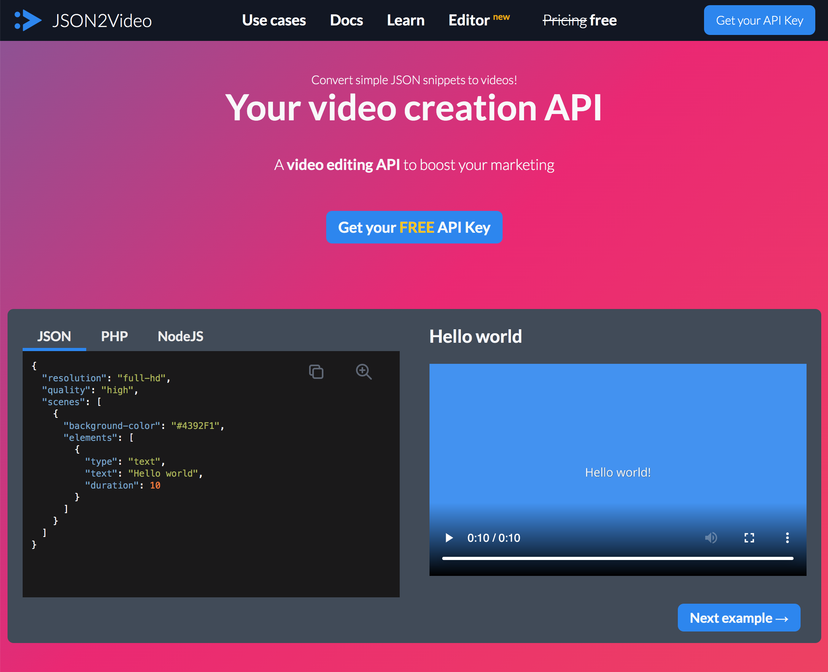The width and height of the screenshot is (828, 672).
Task: Switch to the JSON tab
Action: 54,336
